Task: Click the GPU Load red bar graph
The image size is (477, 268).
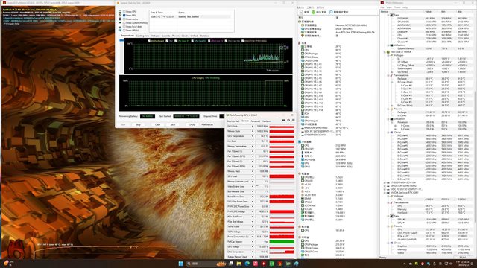Action: (282, 176)
